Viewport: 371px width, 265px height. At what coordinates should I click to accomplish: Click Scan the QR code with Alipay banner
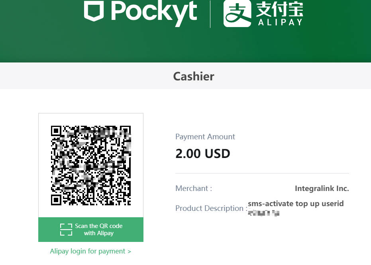tap(91, 230)
